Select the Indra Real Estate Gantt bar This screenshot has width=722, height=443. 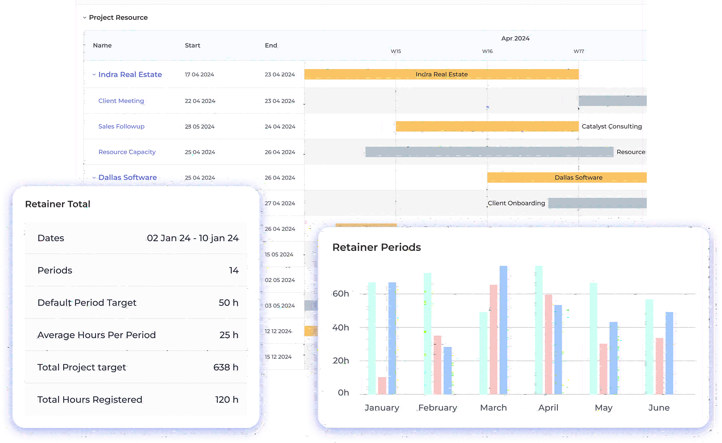pos(441,74)
